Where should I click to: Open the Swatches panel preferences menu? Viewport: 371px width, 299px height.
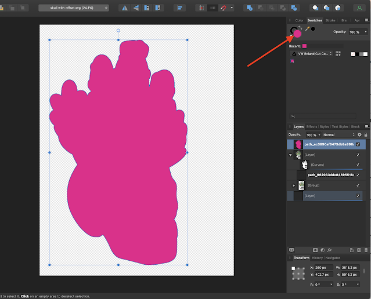(367, 20)
